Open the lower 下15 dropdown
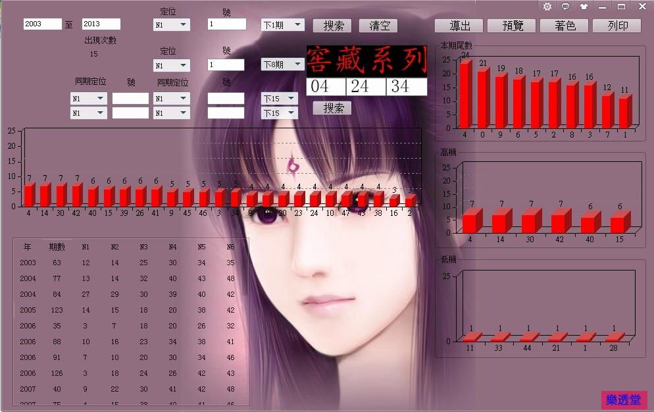This screenshot has width=654, height=412. coord(280,113)
